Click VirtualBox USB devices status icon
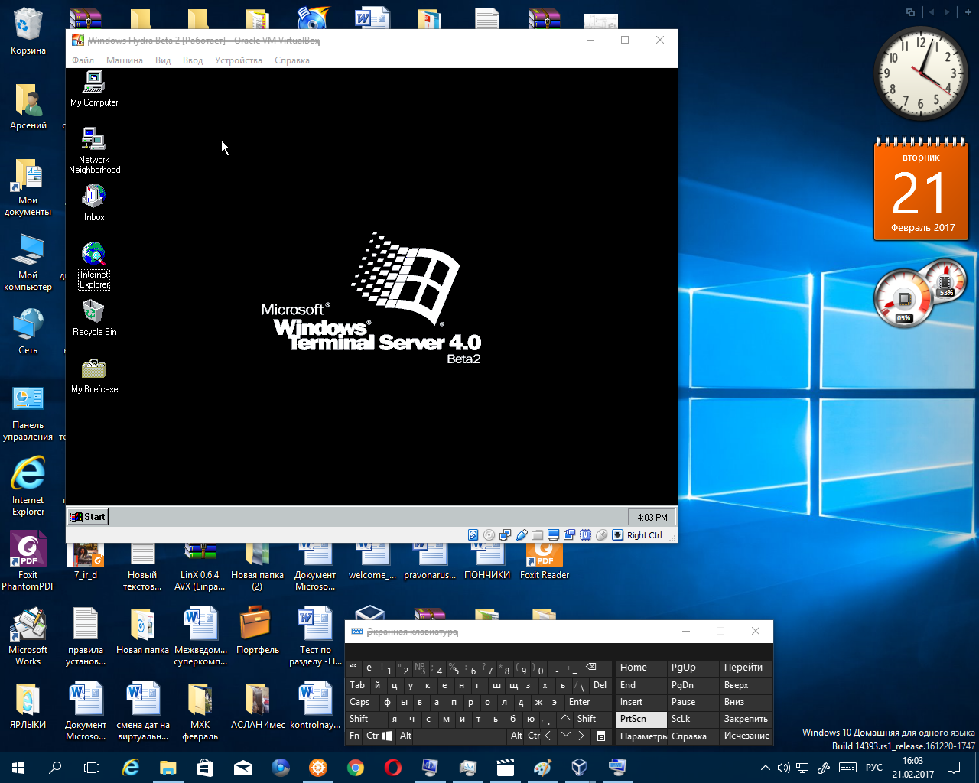 tap(522, 535)
